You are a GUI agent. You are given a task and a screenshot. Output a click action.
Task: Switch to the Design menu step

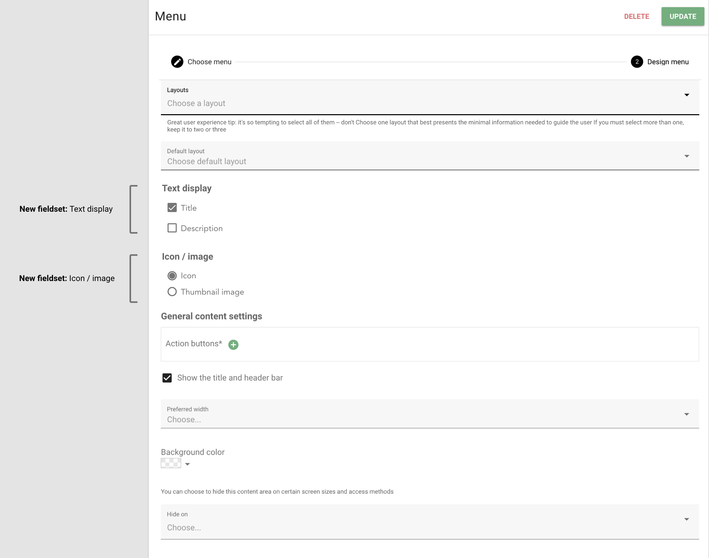667,62
